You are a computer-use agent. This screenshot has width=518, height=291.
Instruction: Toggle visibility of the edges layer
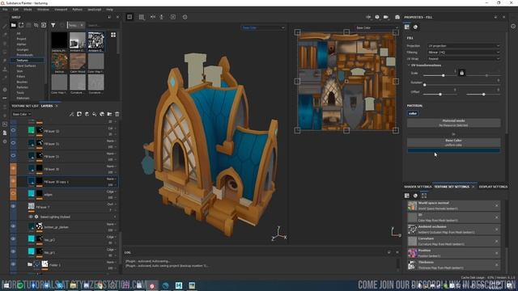(x=13, y=194)
